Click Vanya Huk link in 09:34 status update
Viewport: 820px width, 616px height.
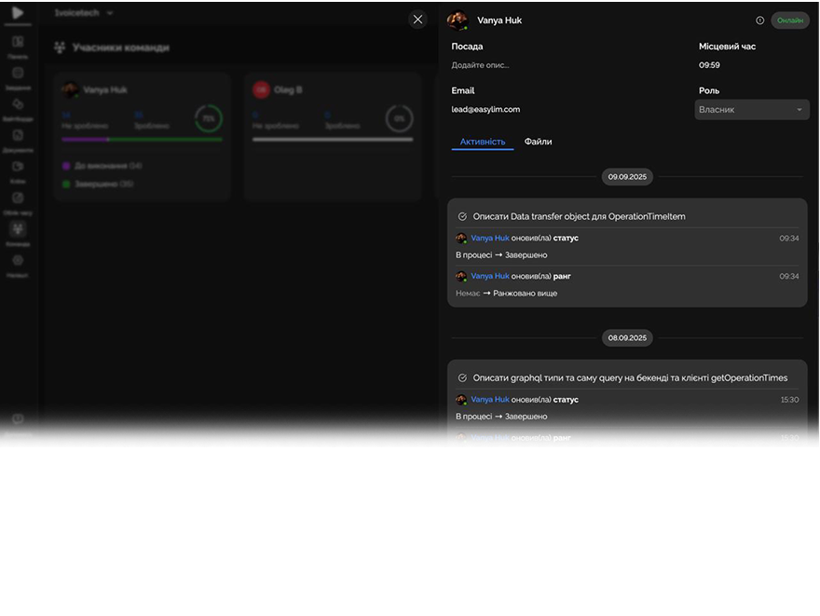490,238
